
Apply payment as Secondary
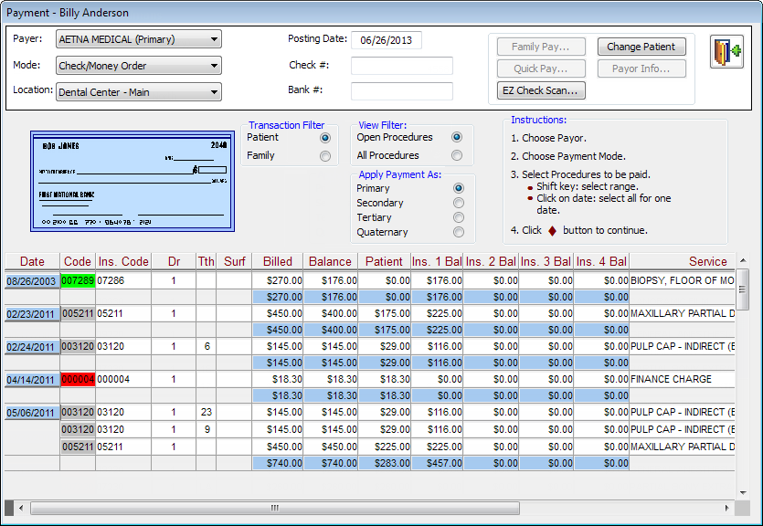coord(458,204)
